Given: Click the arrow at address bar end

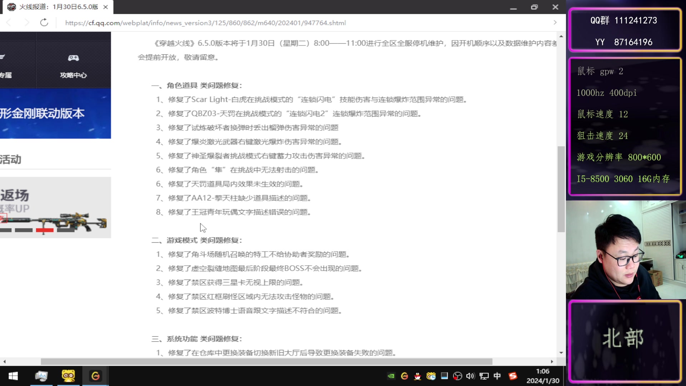Looking at the screenshot, I should [555, 22].
